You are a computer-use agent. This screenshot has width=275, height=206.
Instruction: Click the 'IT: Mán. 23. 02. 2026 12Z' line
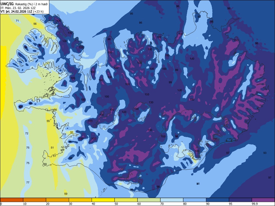click(18, 8)
